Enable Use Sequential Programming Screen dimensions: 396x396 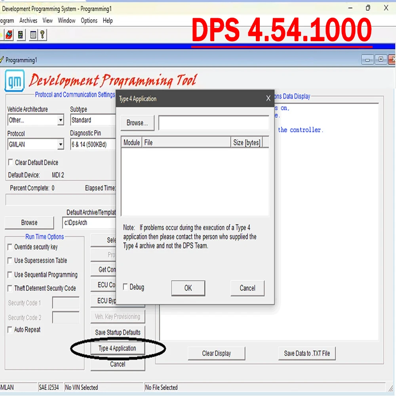(10, 274)
